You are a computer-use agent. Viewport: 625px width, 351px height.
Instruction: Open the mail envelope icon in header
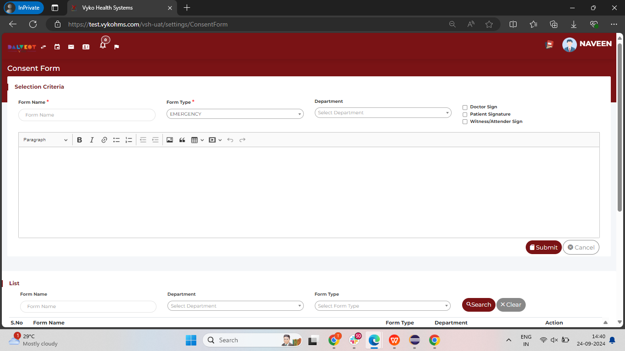coord(71,47)
